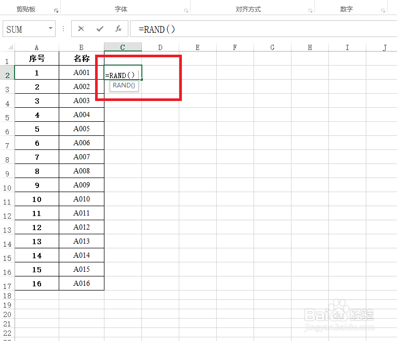The width and height of the screenshot is (397, 341).
Task: Select row 1 header
Action: pos(7,59)
